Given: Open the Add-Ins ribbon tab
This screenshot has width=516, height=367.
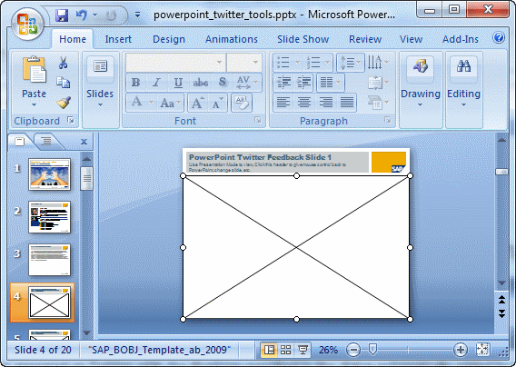Looking at the screenshot, I should click(460, 39).
